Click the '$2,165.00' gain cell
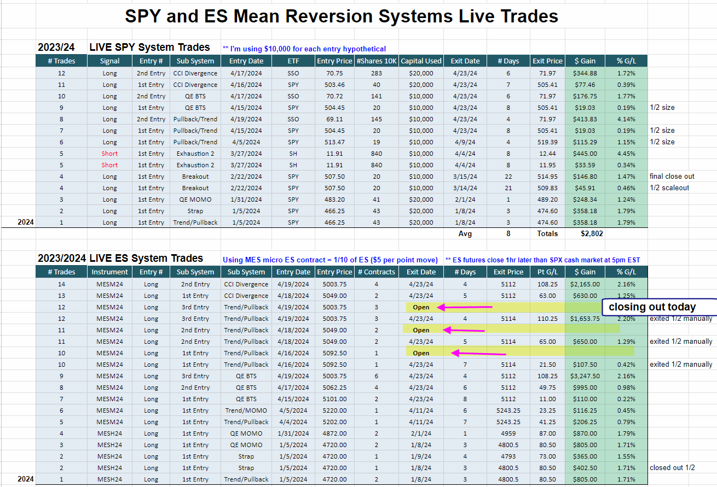717x487 pixels. pyautogui.click(x=585, y=284)
